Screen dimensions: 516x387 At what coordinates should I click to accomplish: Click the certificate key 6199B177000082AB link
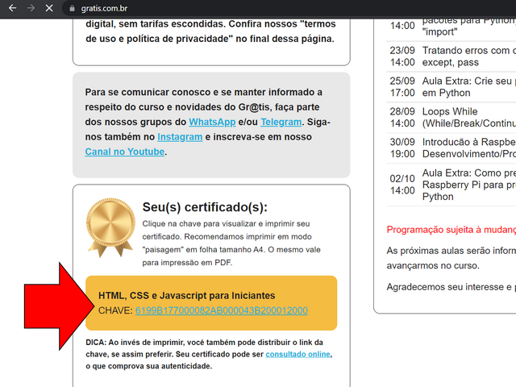[221, 310]
